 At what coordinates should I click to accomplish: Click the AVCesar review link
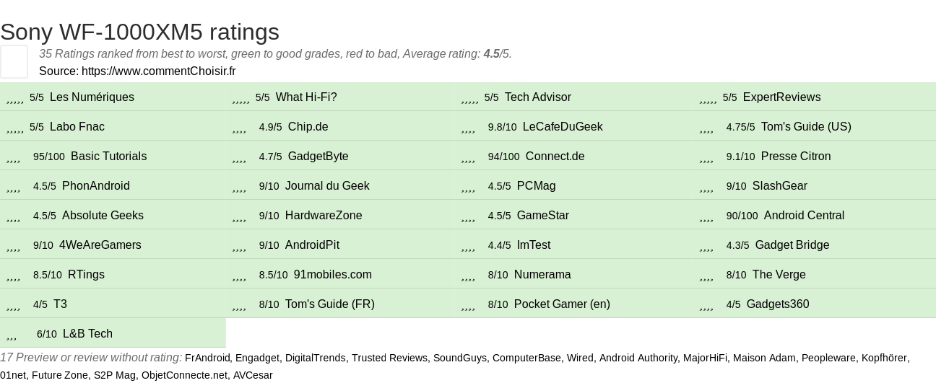click(x=252, y=375)
